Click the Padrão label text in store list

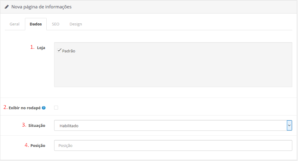click(x=69, y=51)
